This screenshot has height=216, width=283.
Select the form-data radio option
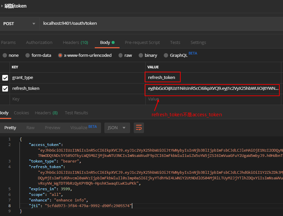coord(28,55)
